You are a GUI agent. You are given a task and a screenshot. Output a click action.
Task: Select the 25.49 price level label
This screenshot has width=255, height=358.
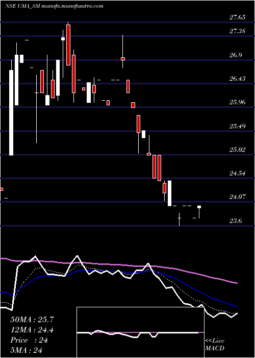[x=237, y=126]
